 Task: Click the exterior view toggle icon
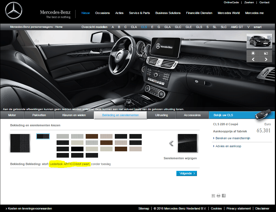point(266,53)
